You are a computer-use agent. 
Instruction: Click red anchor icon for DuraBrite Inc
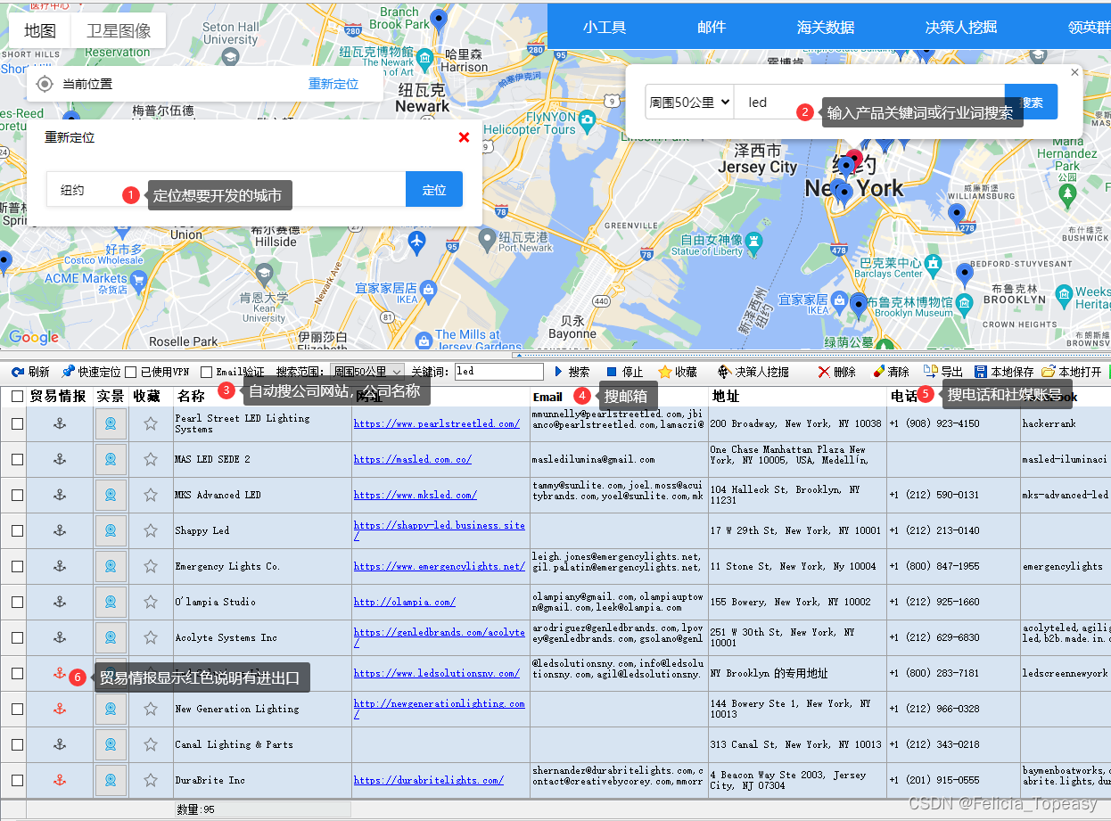[x=60, y=780]
